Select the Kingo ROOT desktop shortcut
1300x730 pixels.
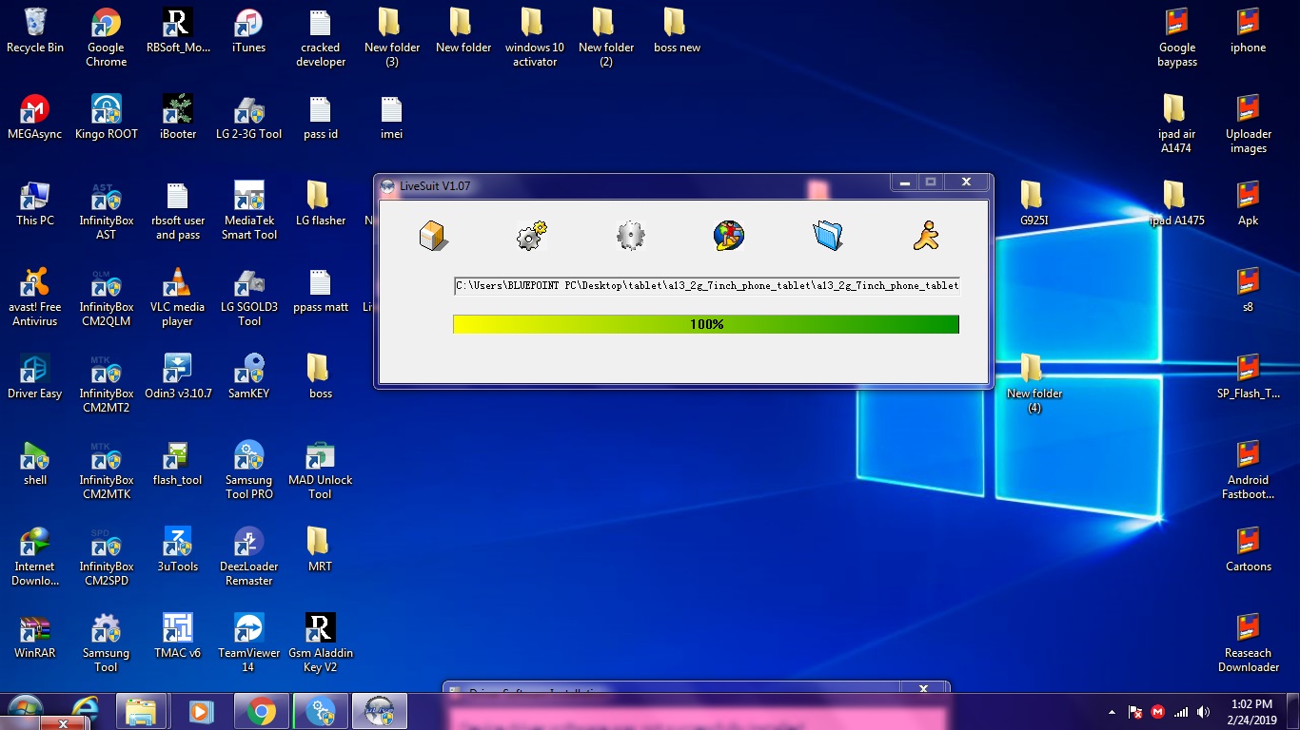click(106, 118)
